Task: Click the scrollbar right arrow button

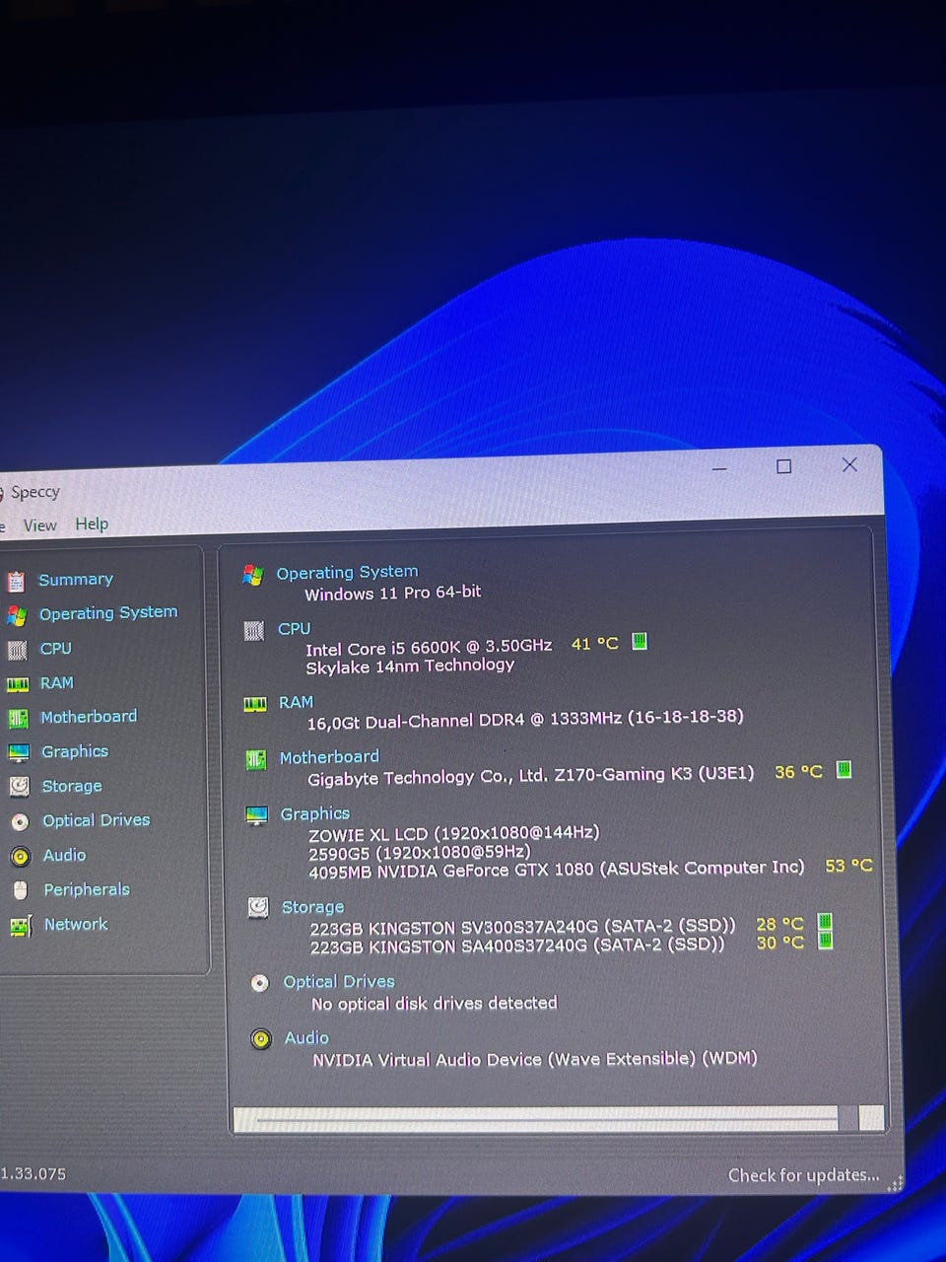Action: pyautogui.click(x=871, y=1117)
